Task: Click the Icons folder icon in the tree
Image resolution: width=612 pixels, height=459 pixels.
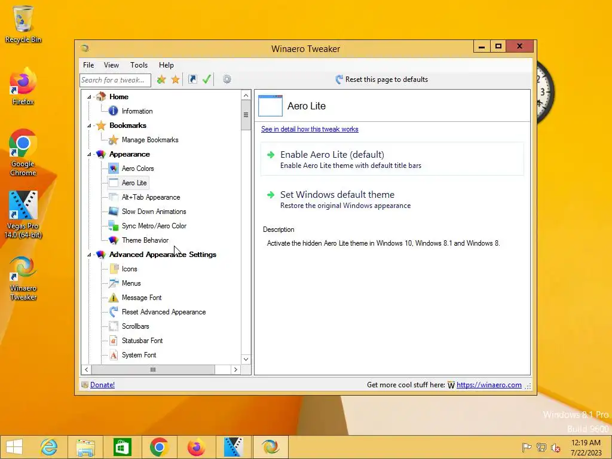Action: [113, 269]
